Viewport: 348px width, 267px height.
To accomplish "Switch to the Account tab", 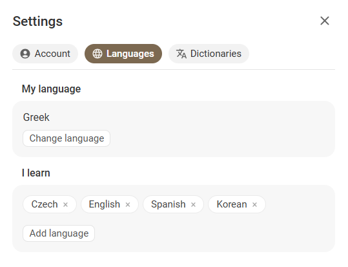I will pyautogui.click(x=45, y=54).
